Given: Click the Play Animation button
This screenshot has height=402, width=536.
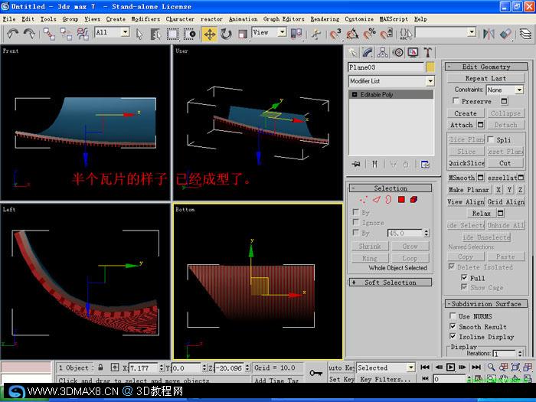Looking at the screenshot, I should pos(450,367).
